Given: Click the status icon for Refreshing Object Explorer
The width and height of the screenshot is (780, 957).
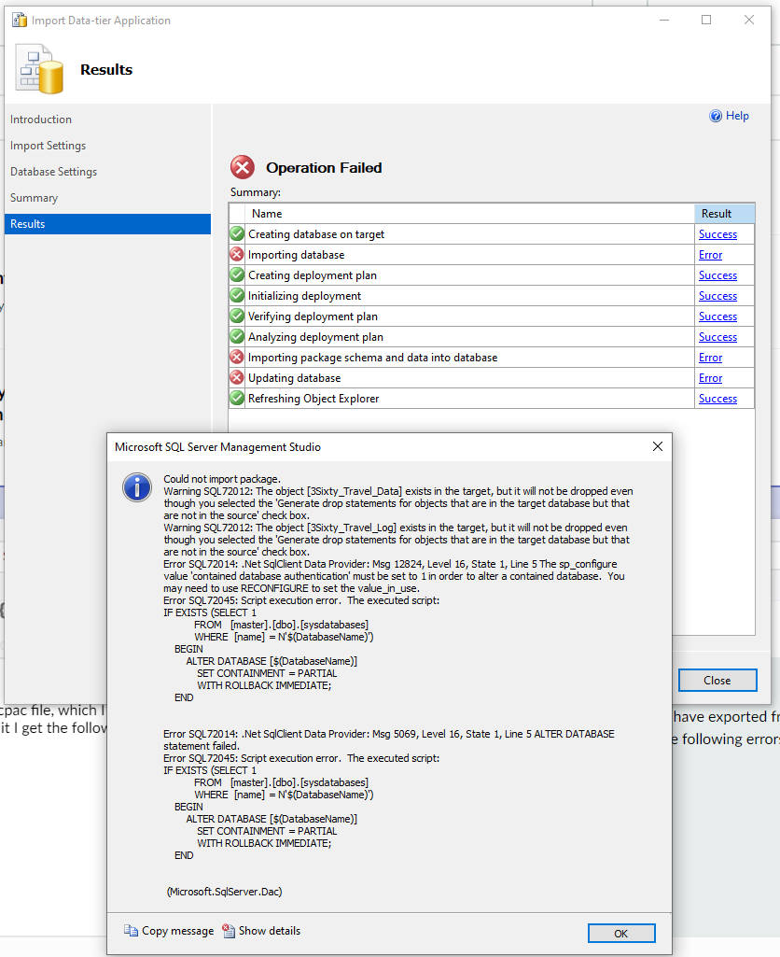Looking at the screenshot, I should point(237,399).
